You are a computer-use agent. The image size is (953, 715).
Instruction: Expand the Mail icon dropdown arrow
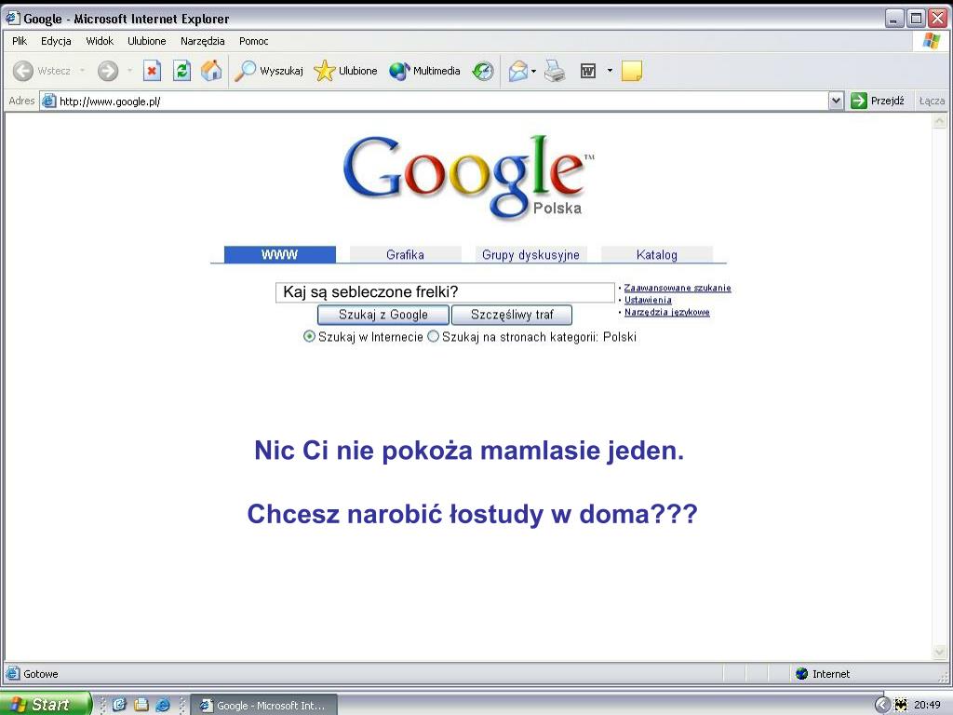coord(533,71)
